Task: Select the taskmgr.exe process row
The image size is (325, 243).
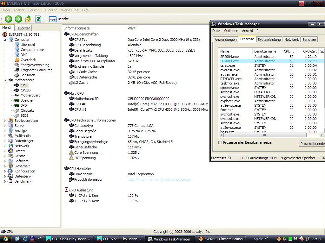Action: click(x=271, y=83)
